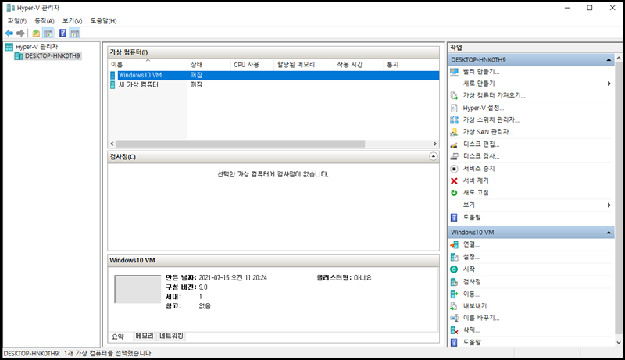Viewport: 625px width, 360px height.
Task: Click 서비스 중지 stop service action
Action: point(479,169)
